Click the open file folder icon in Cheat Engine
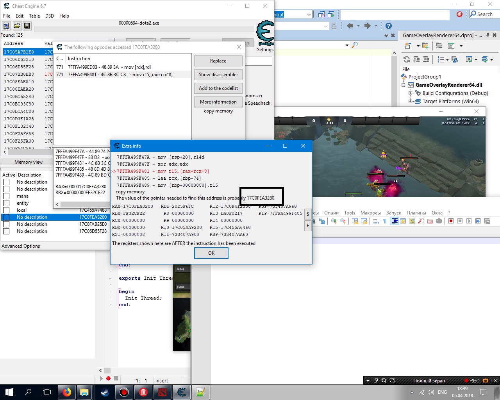This screenshot has height=400, width=500. pyautogui.click(x=17, y=26)
